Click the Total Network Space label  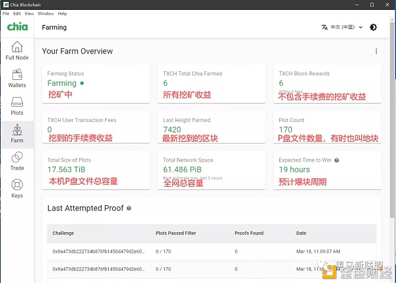coord(188,160)
